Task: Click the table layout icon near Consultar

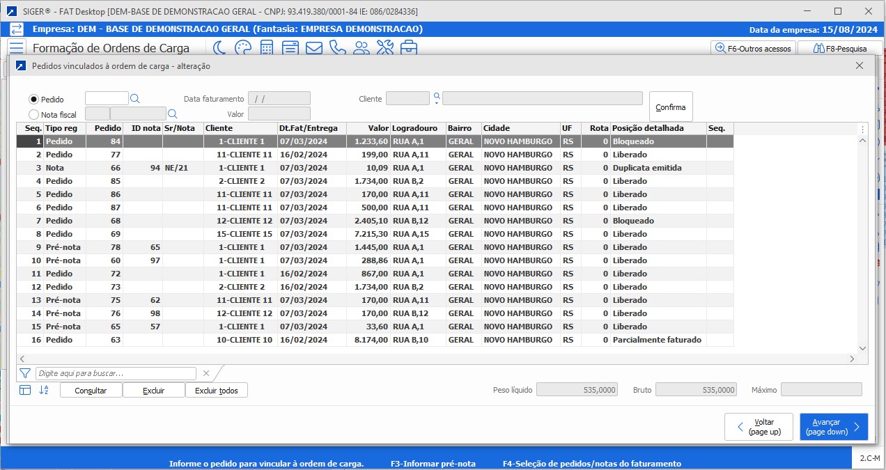Action: (25, 390)
